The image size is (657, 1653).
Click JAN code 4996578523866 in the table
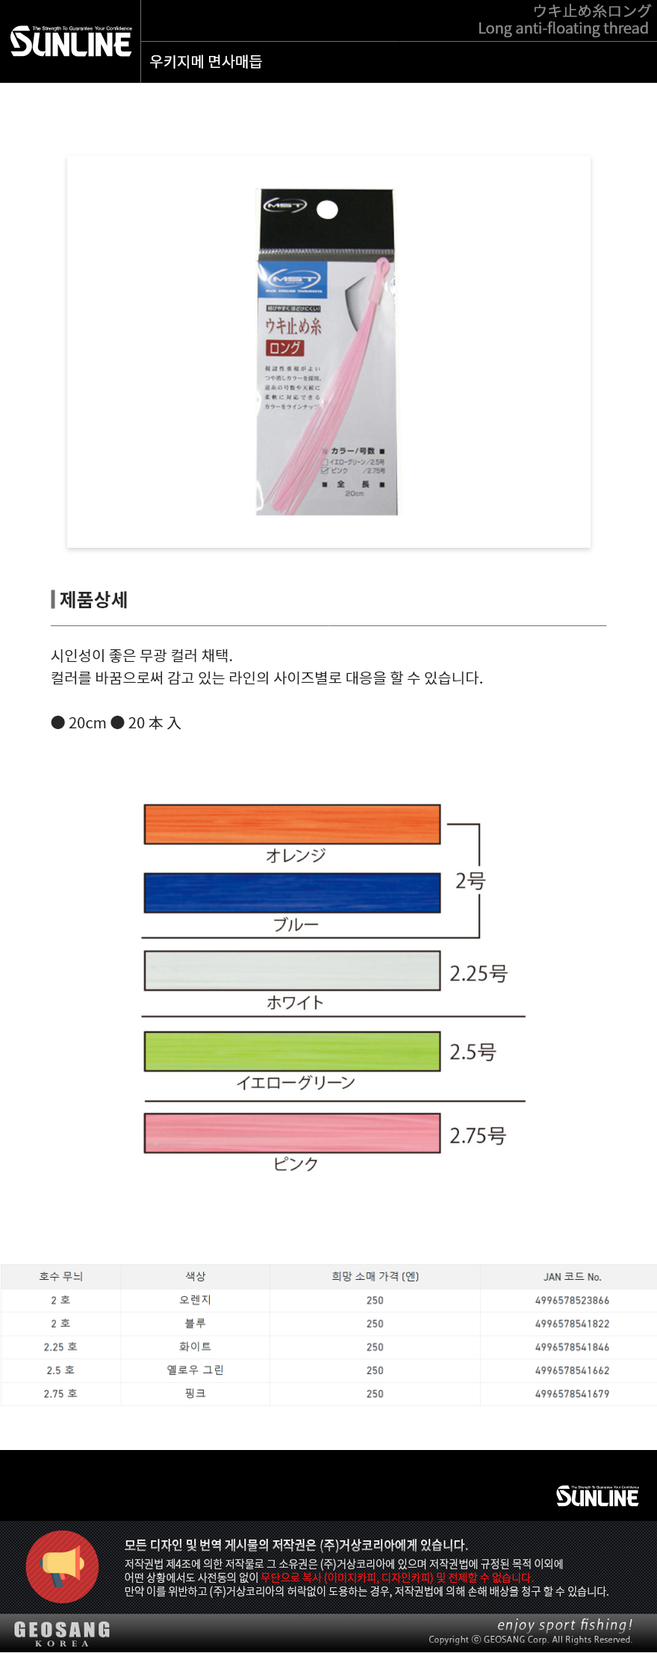[x=572, y=1300]
